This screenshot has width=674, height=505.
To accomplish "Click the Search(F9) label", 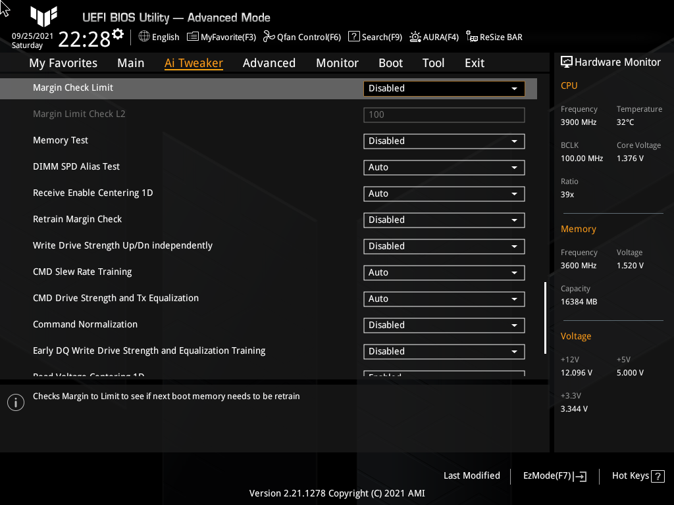I will coord(382,37).
